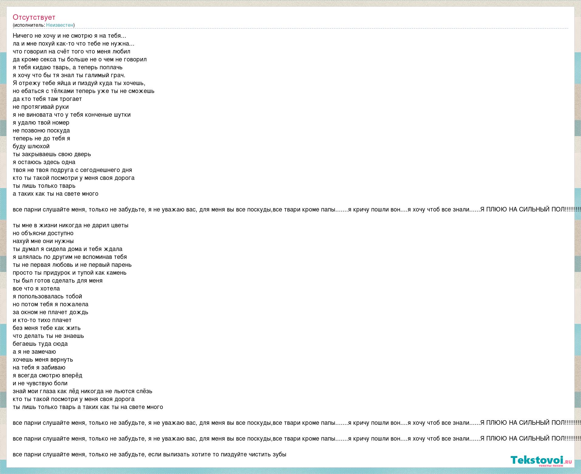Click line 'но объясни доступно'
581x474 pixels.
click(x=43, y=233)
